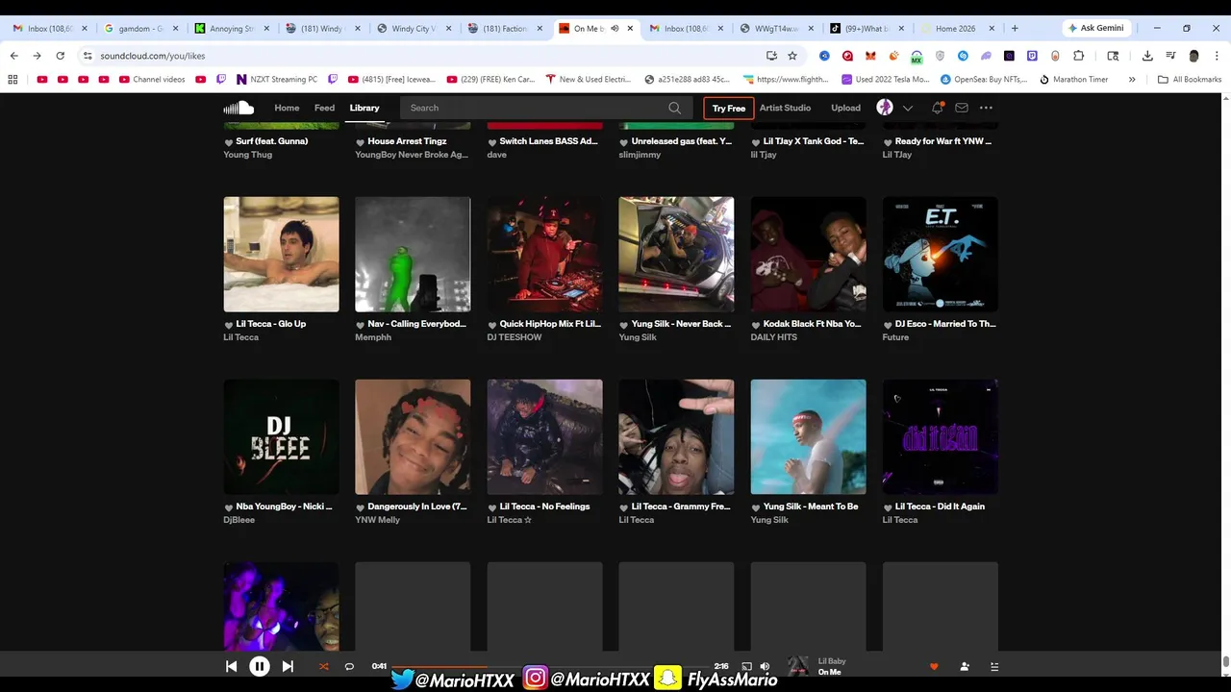The width and height of the screenshot is (1231, 692).
Task: Go to the Feed nav item
Action: click(x=324, y=108)
